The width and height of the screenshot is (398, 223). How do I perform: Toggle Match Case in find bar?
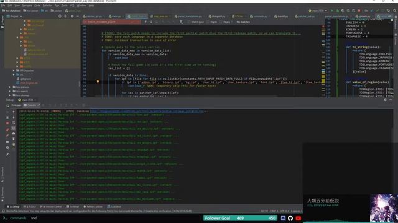[196, 22]
